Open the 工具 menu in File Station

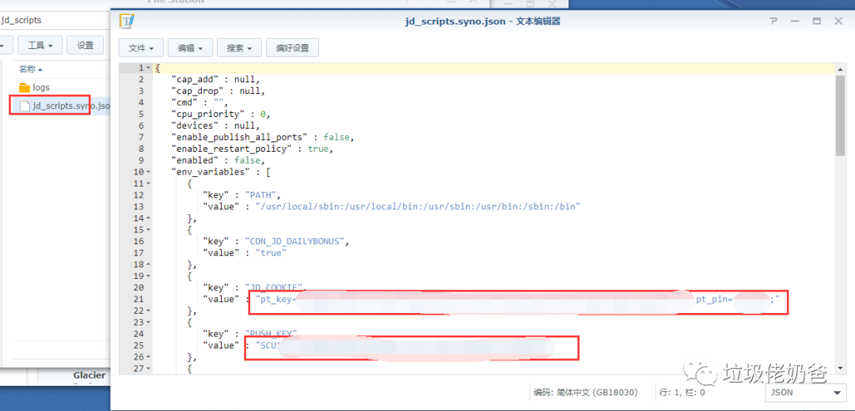(x=40, y=45)
